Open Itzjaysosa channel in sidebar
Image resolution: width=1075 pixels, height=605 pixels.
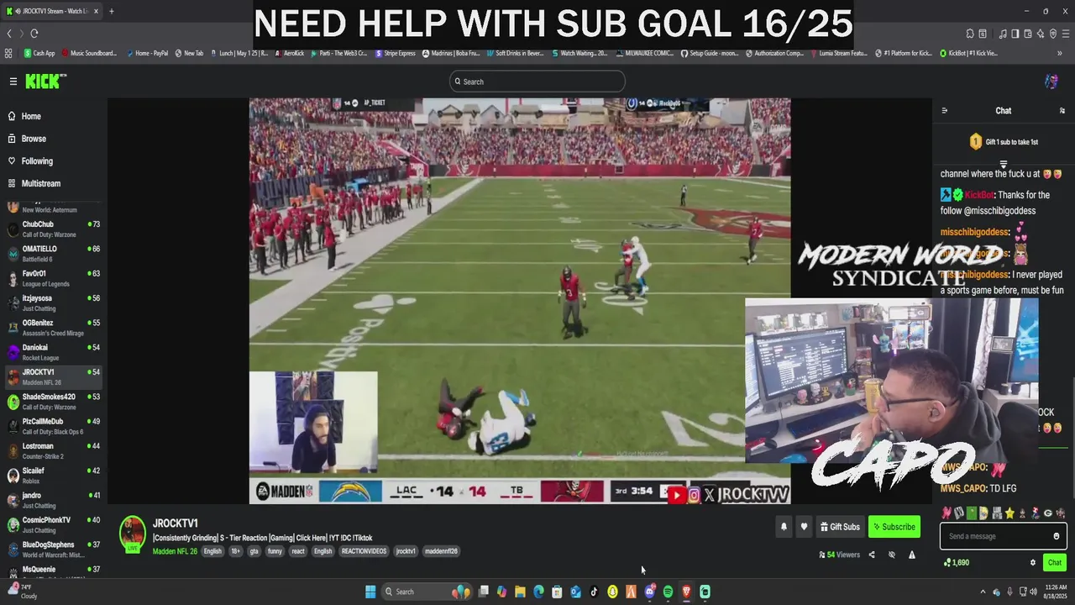[54, 302]
